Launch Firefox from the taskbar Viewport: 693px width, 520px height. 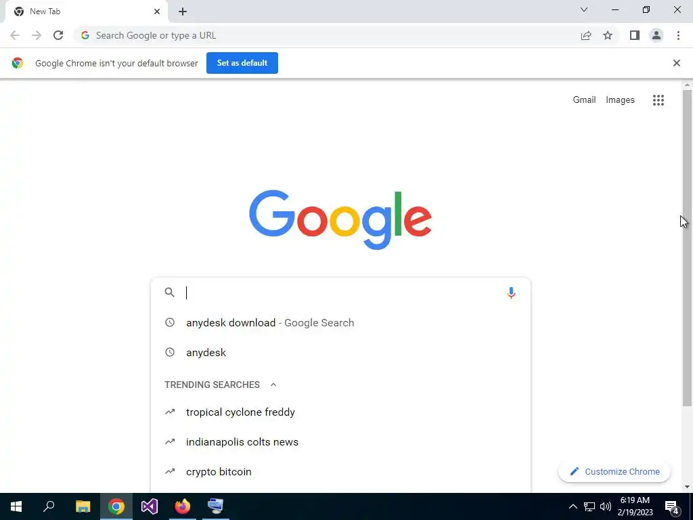(183, 506)
